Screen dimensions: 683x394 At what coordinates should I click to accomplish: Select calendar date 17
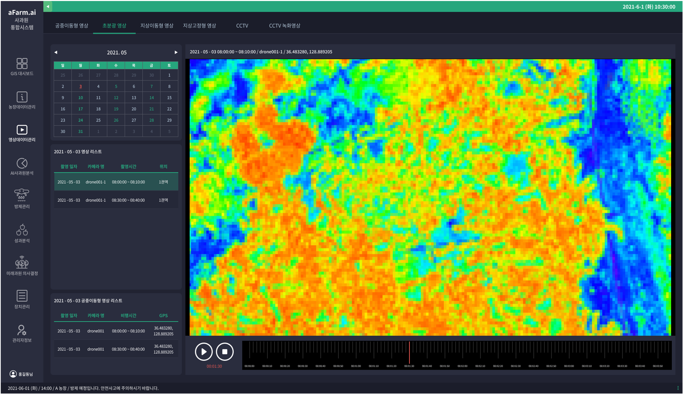tap(81, 109)
